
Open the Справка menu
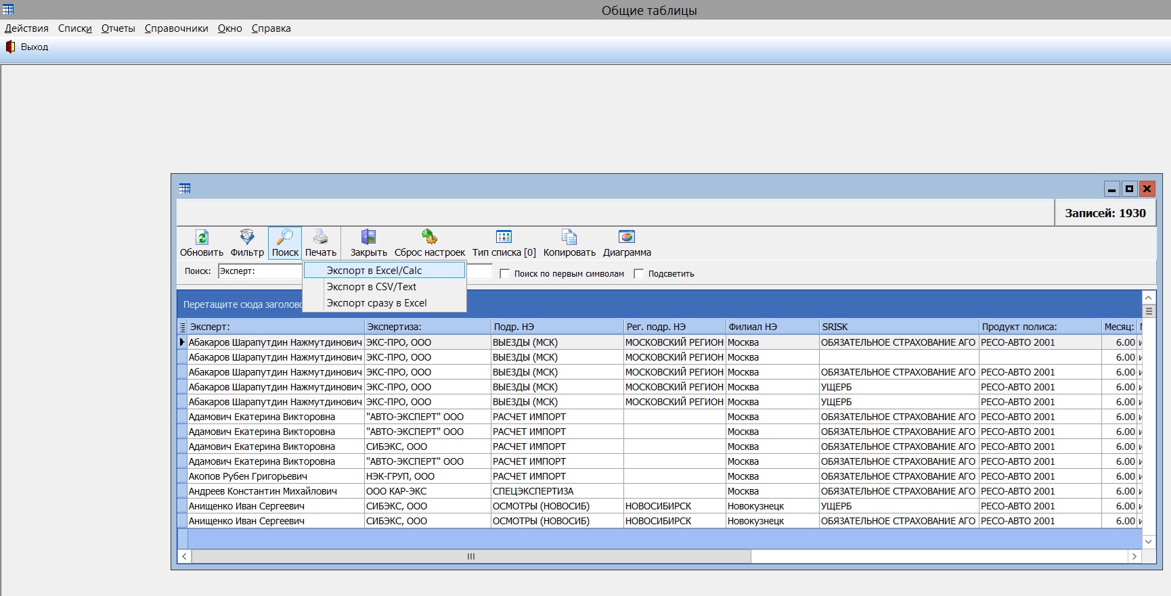271,28
